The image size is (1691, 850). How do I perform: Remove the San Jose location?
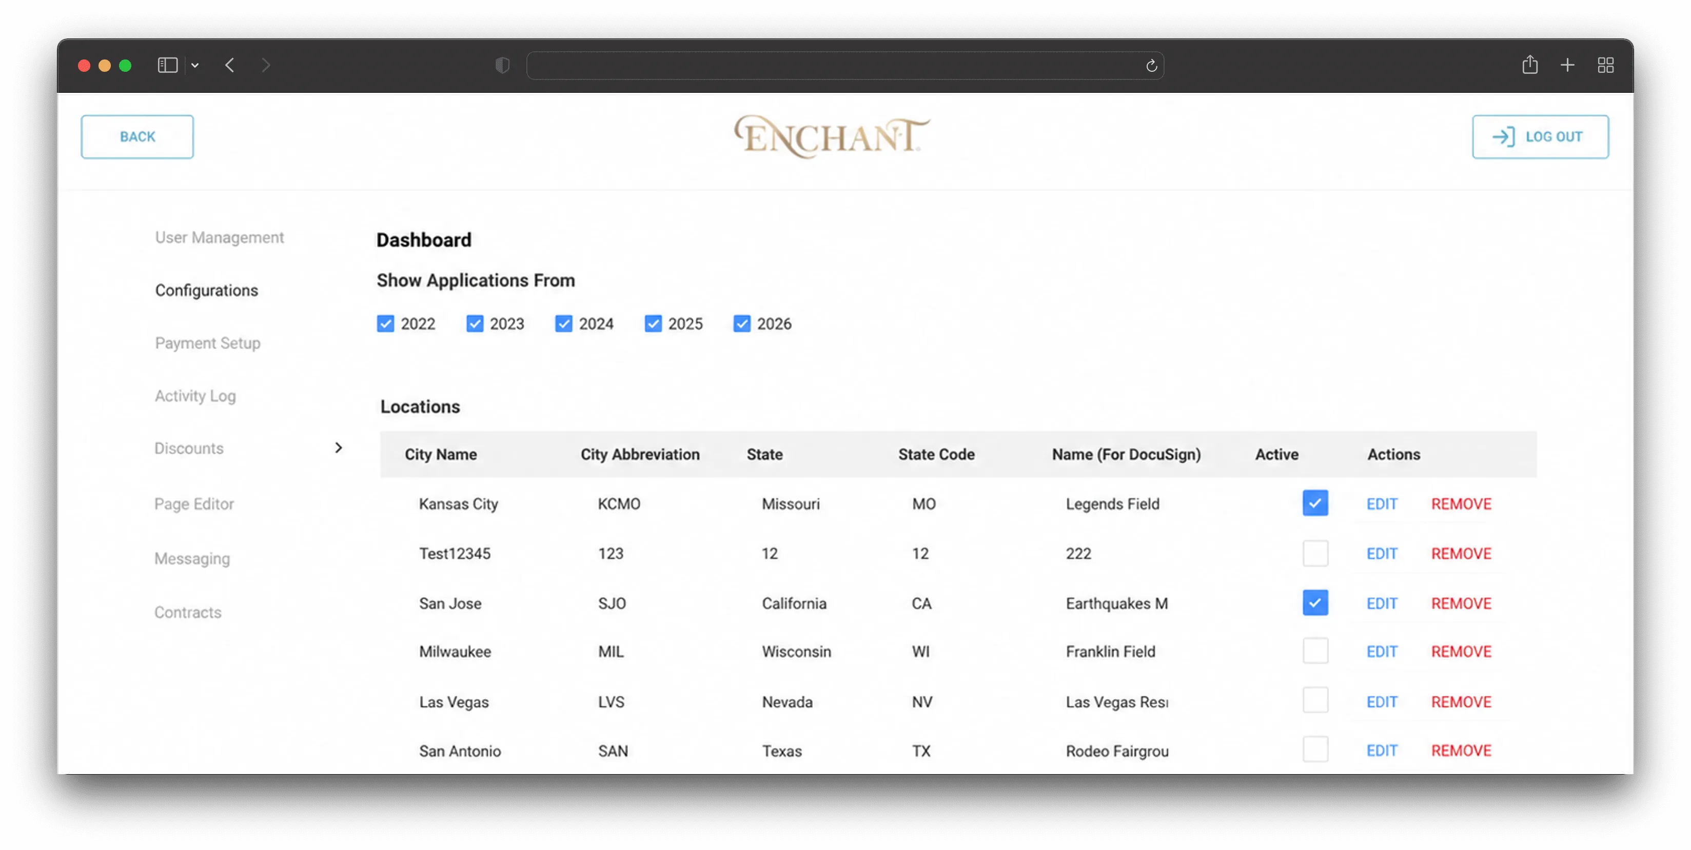[x=1461, y=603]
